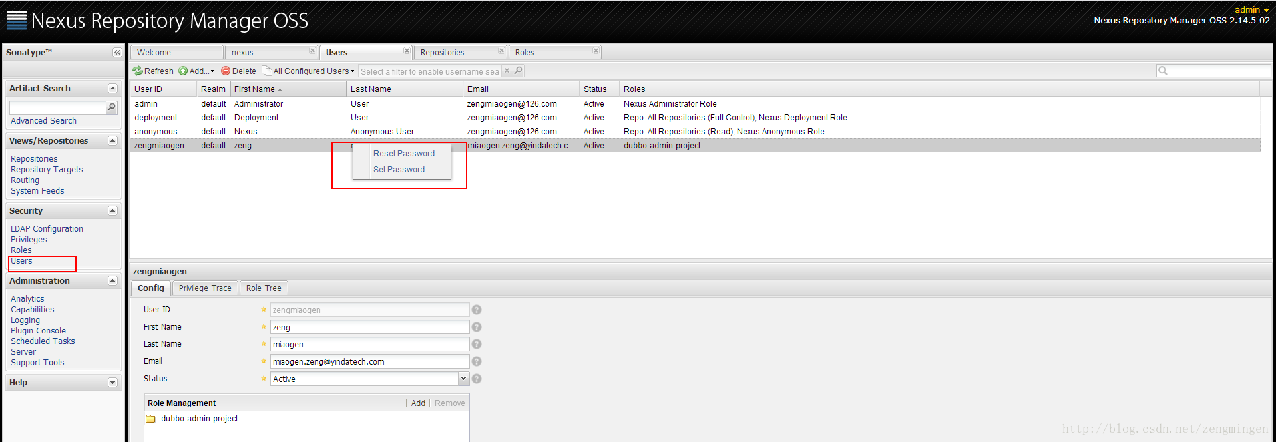1276x442 pixels.
Task: Expand the Help section
Action: pos(112,382)
